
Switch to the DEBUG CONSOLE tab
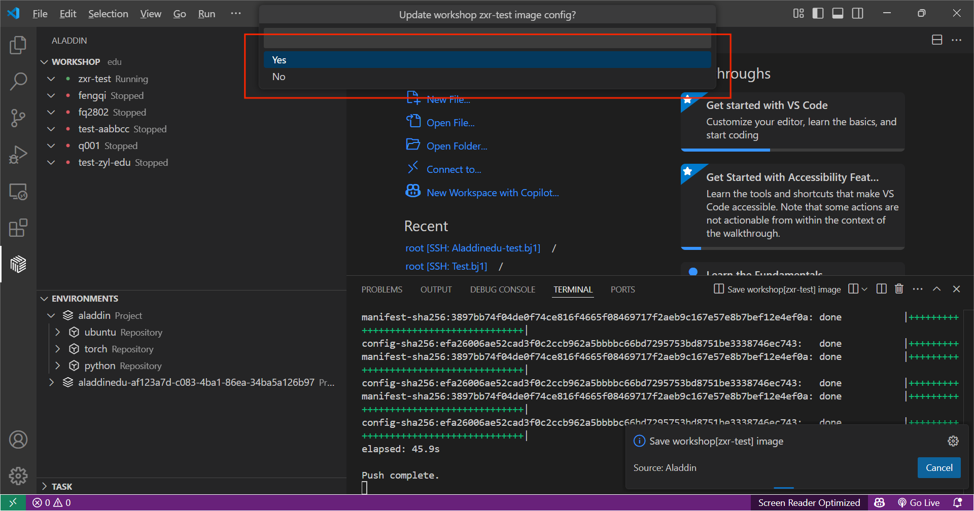point(502,289)
